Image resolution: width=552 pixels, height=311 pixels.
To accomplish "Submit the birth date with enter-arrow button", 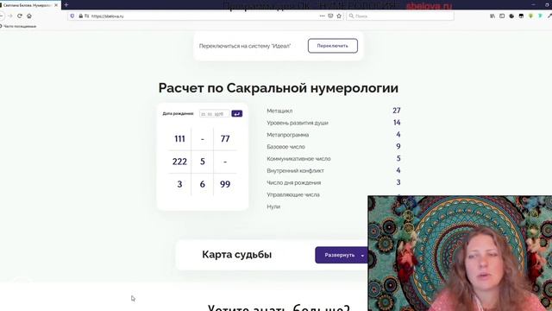I will 237,113.
